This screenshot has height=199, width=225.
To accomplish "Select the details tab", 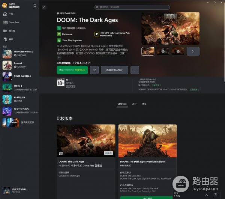I will [x=122, y=104].
